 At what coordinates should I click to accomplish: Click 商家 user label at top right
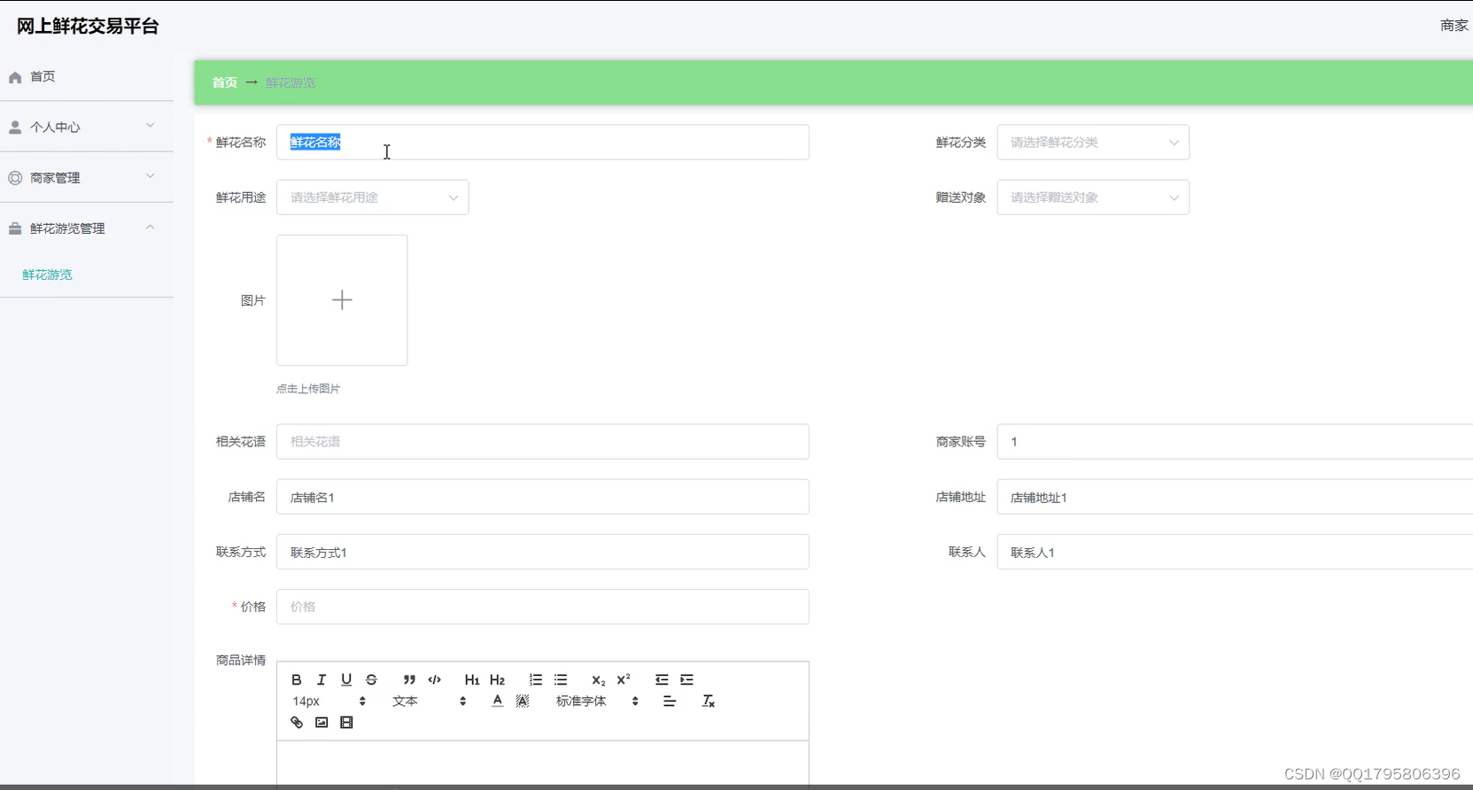(x=1454, y=26)
